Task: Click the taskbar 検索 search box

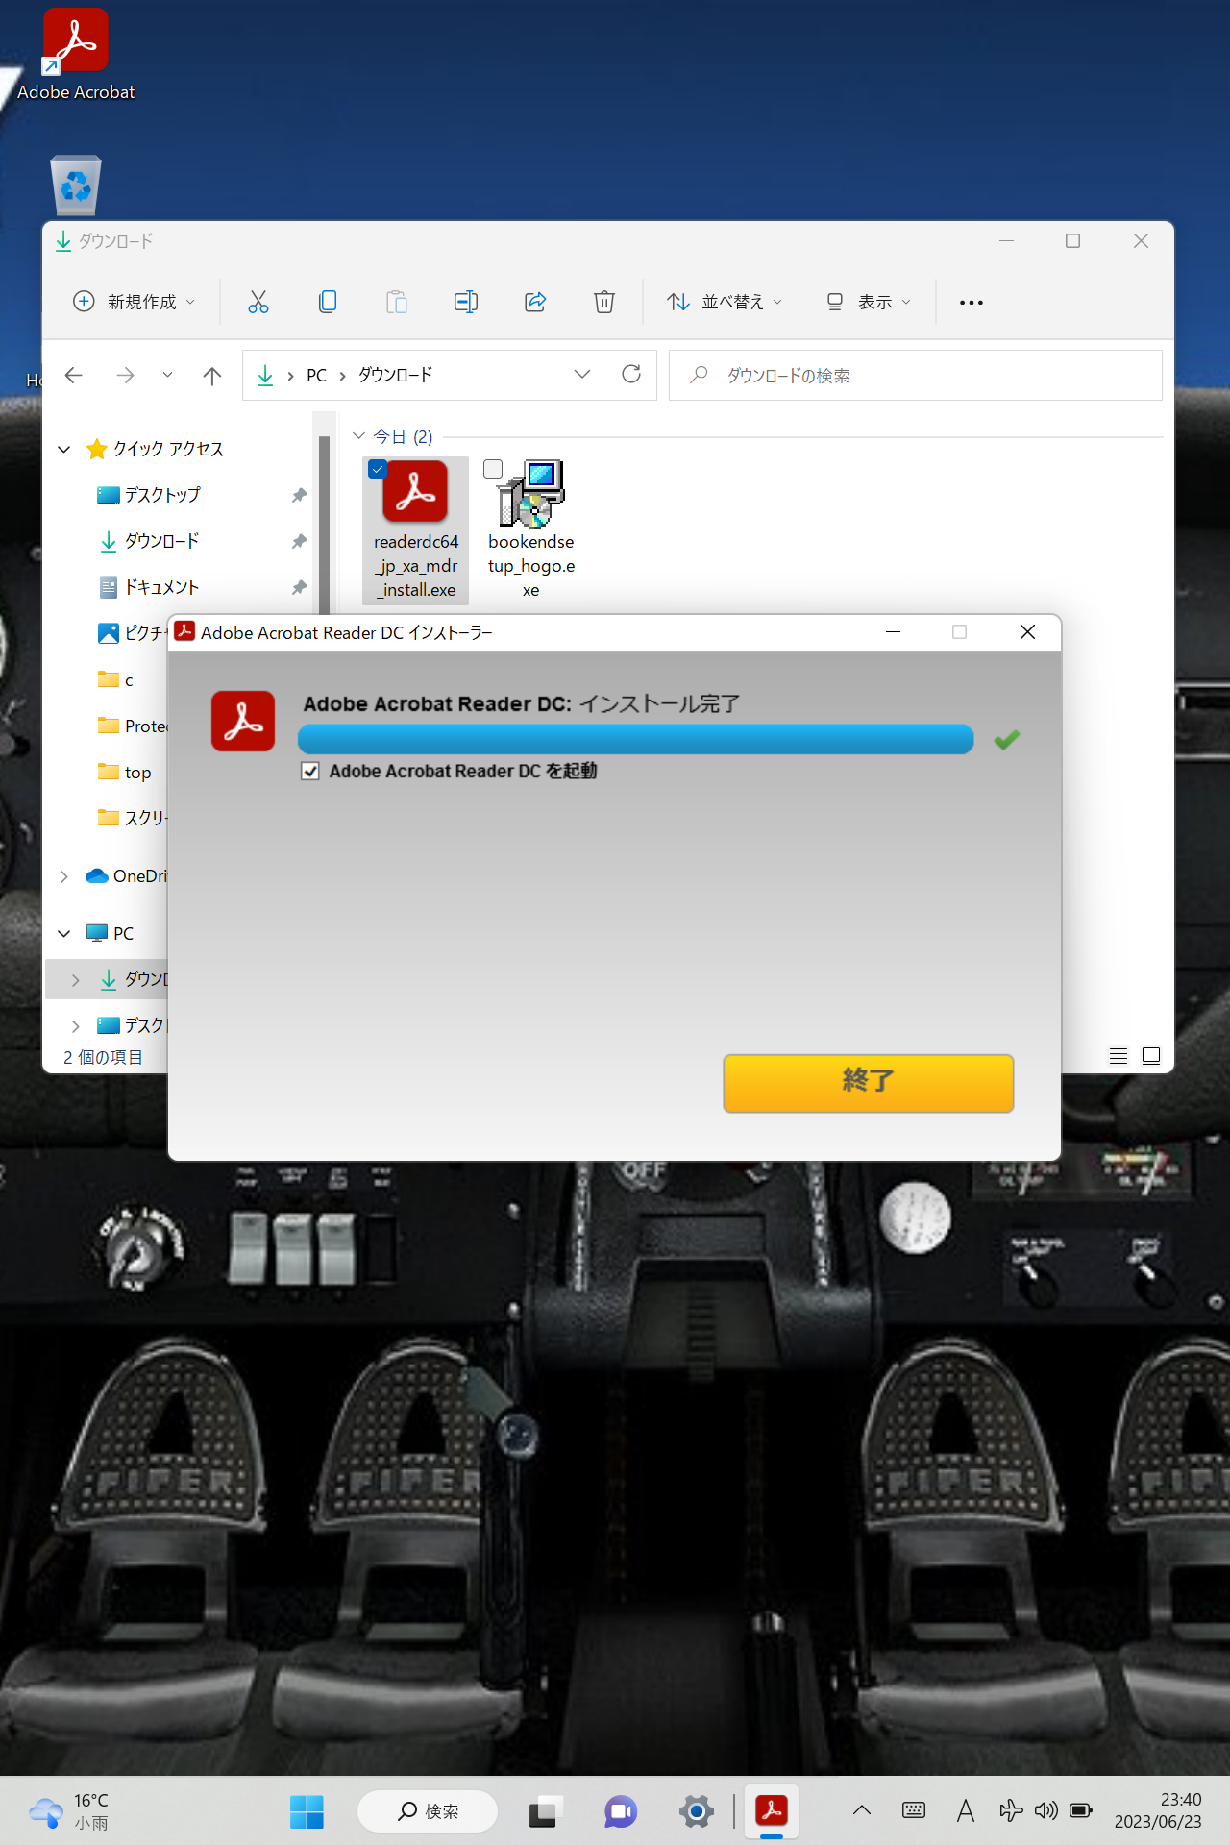Action: click(x=428, y=1811)
